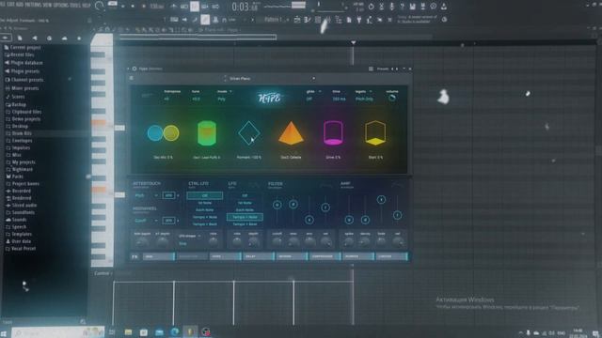Click the playhead marker on the timeline

pos(354,42)
